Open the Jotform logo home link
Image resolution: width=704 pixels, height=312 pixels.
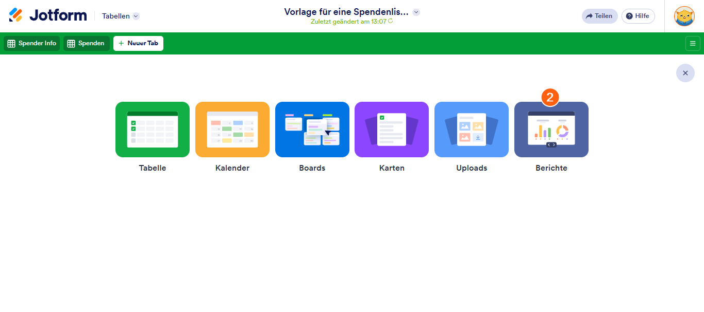pyautogui.click(x=48, y=15)
